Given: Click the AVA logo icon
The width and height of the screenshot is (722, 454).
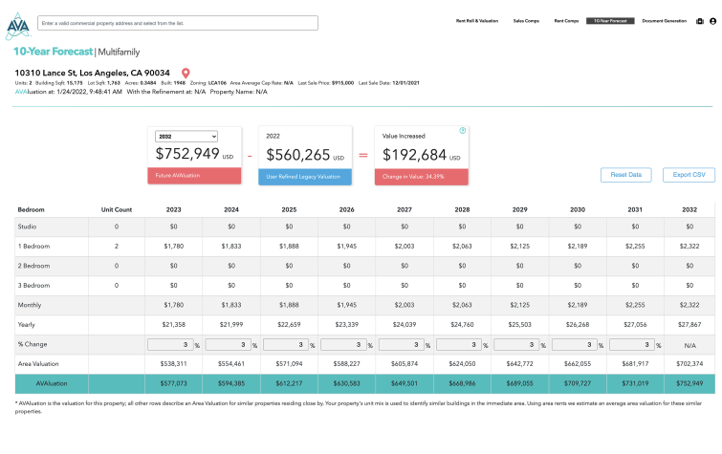Looking at the screenshot, I should click(18, 25).
